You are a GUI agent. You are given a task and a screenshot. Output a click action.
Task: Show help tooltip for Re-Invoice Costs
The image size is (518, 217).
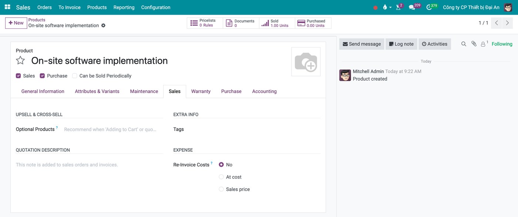[x=212, y=163]
